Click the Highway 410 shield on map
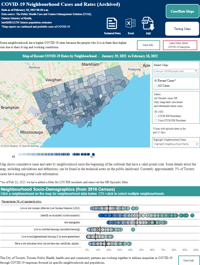Screen dimensions: 200x265 [8, 96]
